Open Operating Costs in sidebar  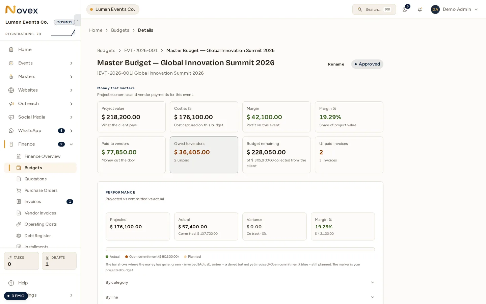40,224
